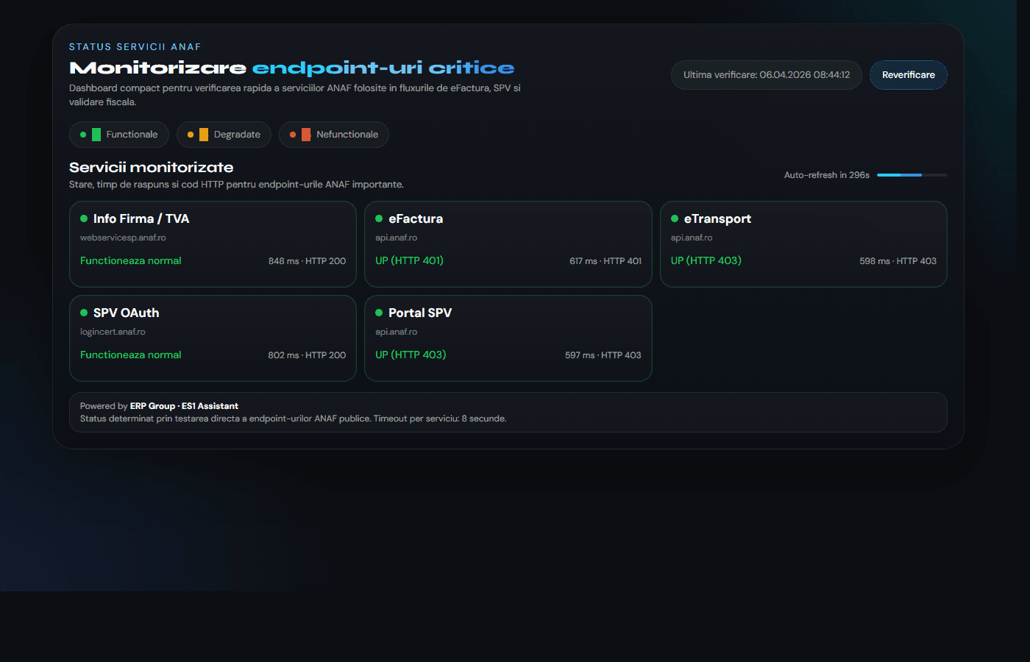1030x662 pixels.
Task: Open the Servicii monitorizate section header
Action: pos(151,167)
